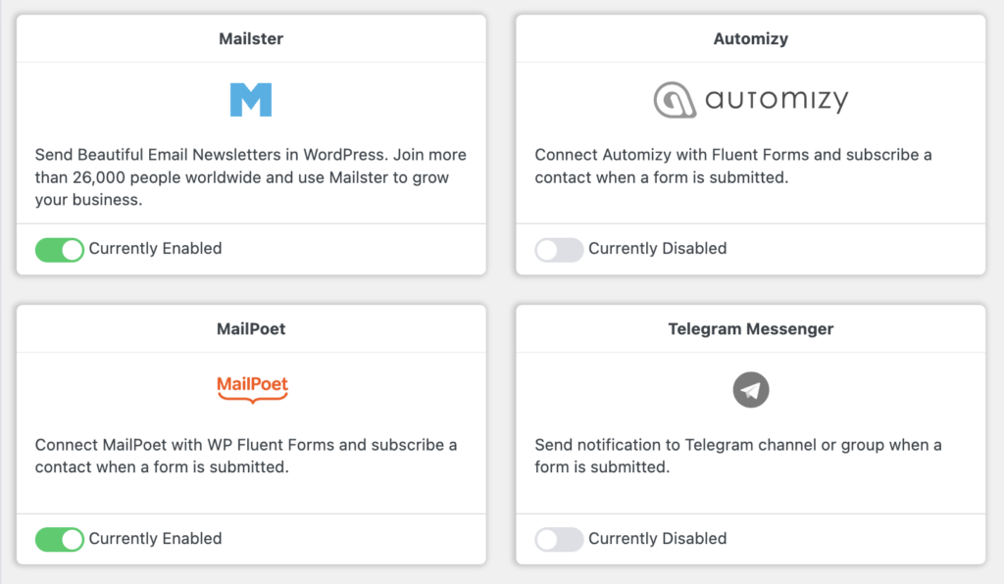
Task: Enable the Automizy integration toggle
Action: pyautogui.click(x=559, y=250)
